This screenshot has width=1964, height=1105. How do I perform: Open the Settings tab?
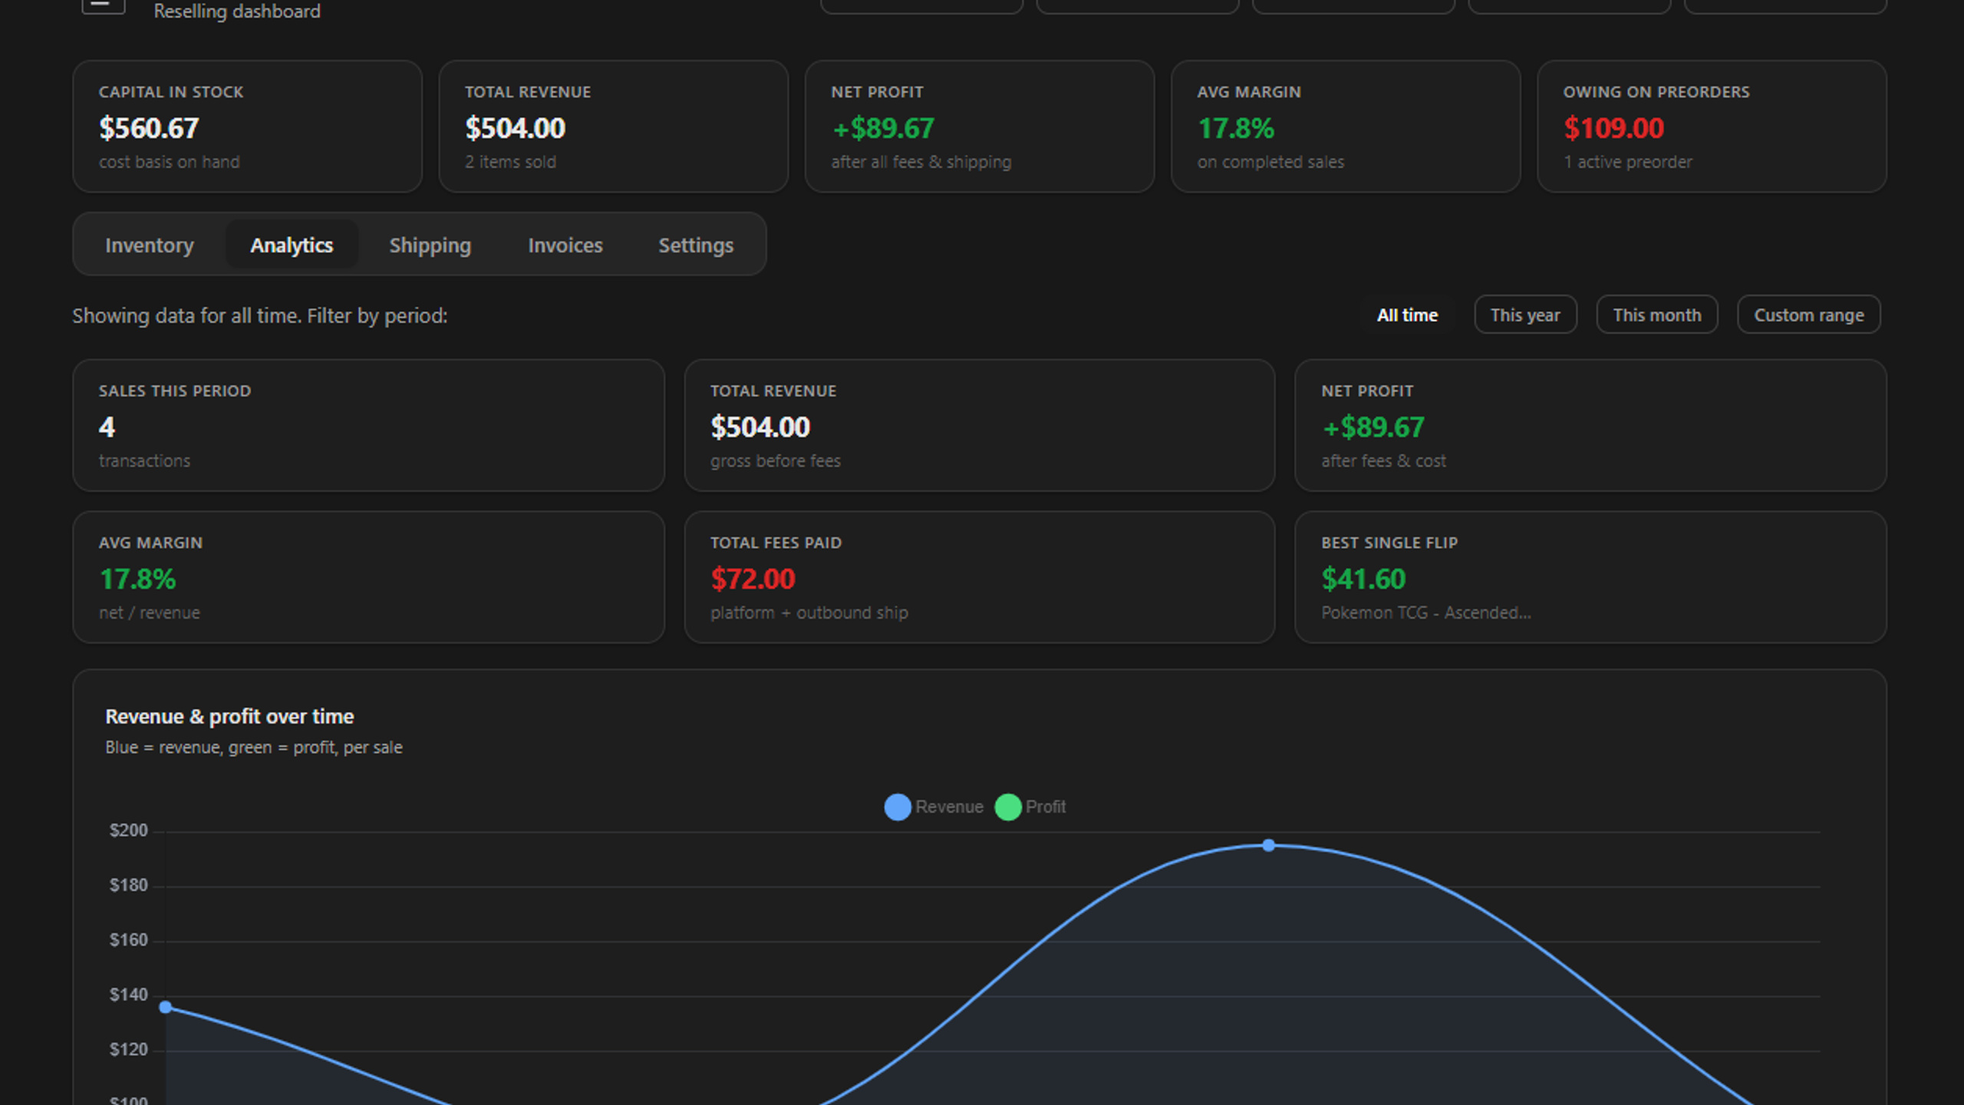[696, 245]
